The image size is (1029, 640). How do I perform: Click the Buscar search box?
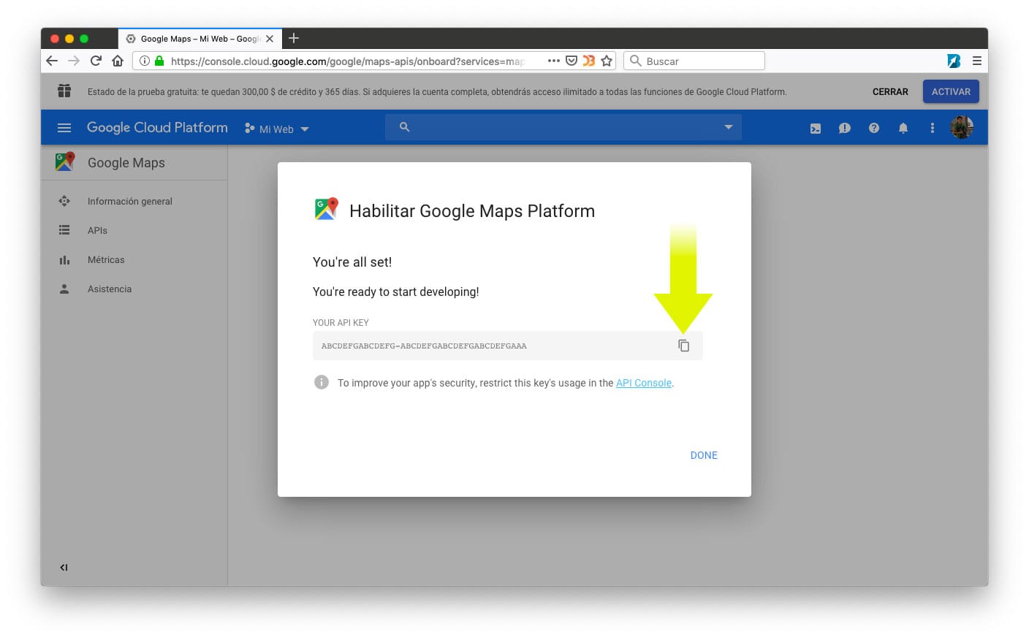click(694, 61)
